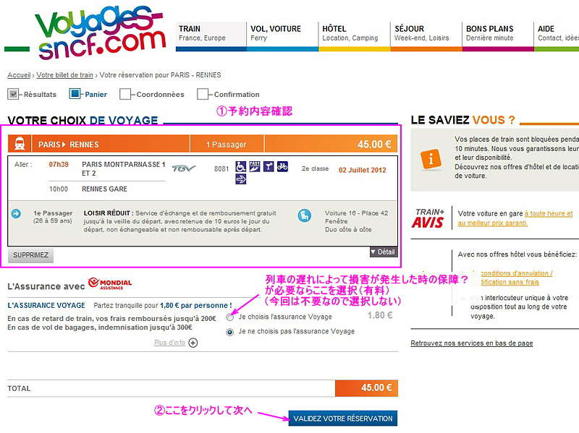Select Je choisis l'assurance Voyage radio
Image resolution: width=579 pixels, height=433 pixels.
pos(229,317)
